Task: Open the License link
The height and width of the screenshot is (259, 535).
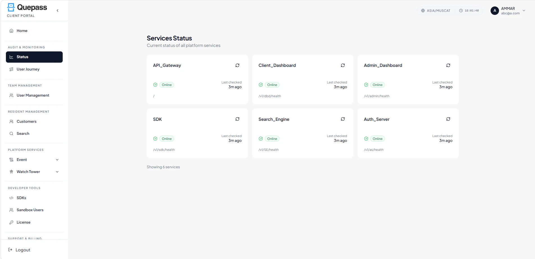Action: pos(34,222)
